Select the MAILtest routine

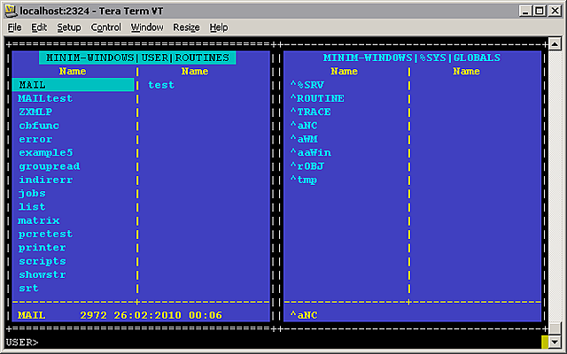click(x=45, y=98)
